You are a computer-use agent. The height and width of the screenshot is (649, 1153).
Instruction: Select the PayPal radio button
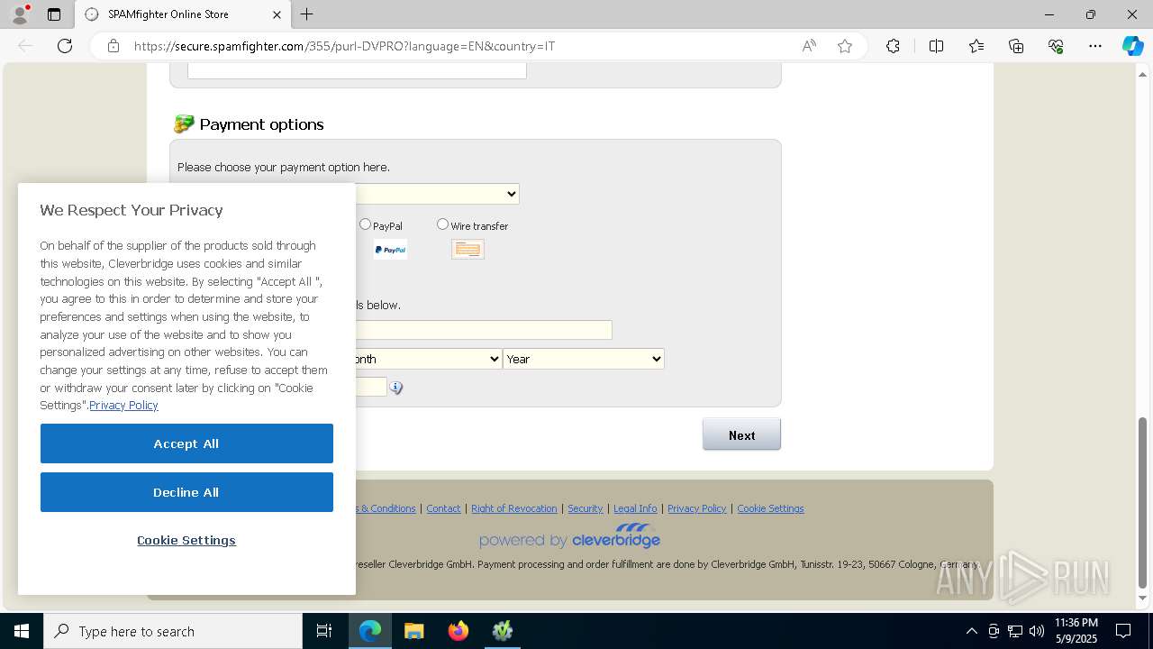(365, 224)
